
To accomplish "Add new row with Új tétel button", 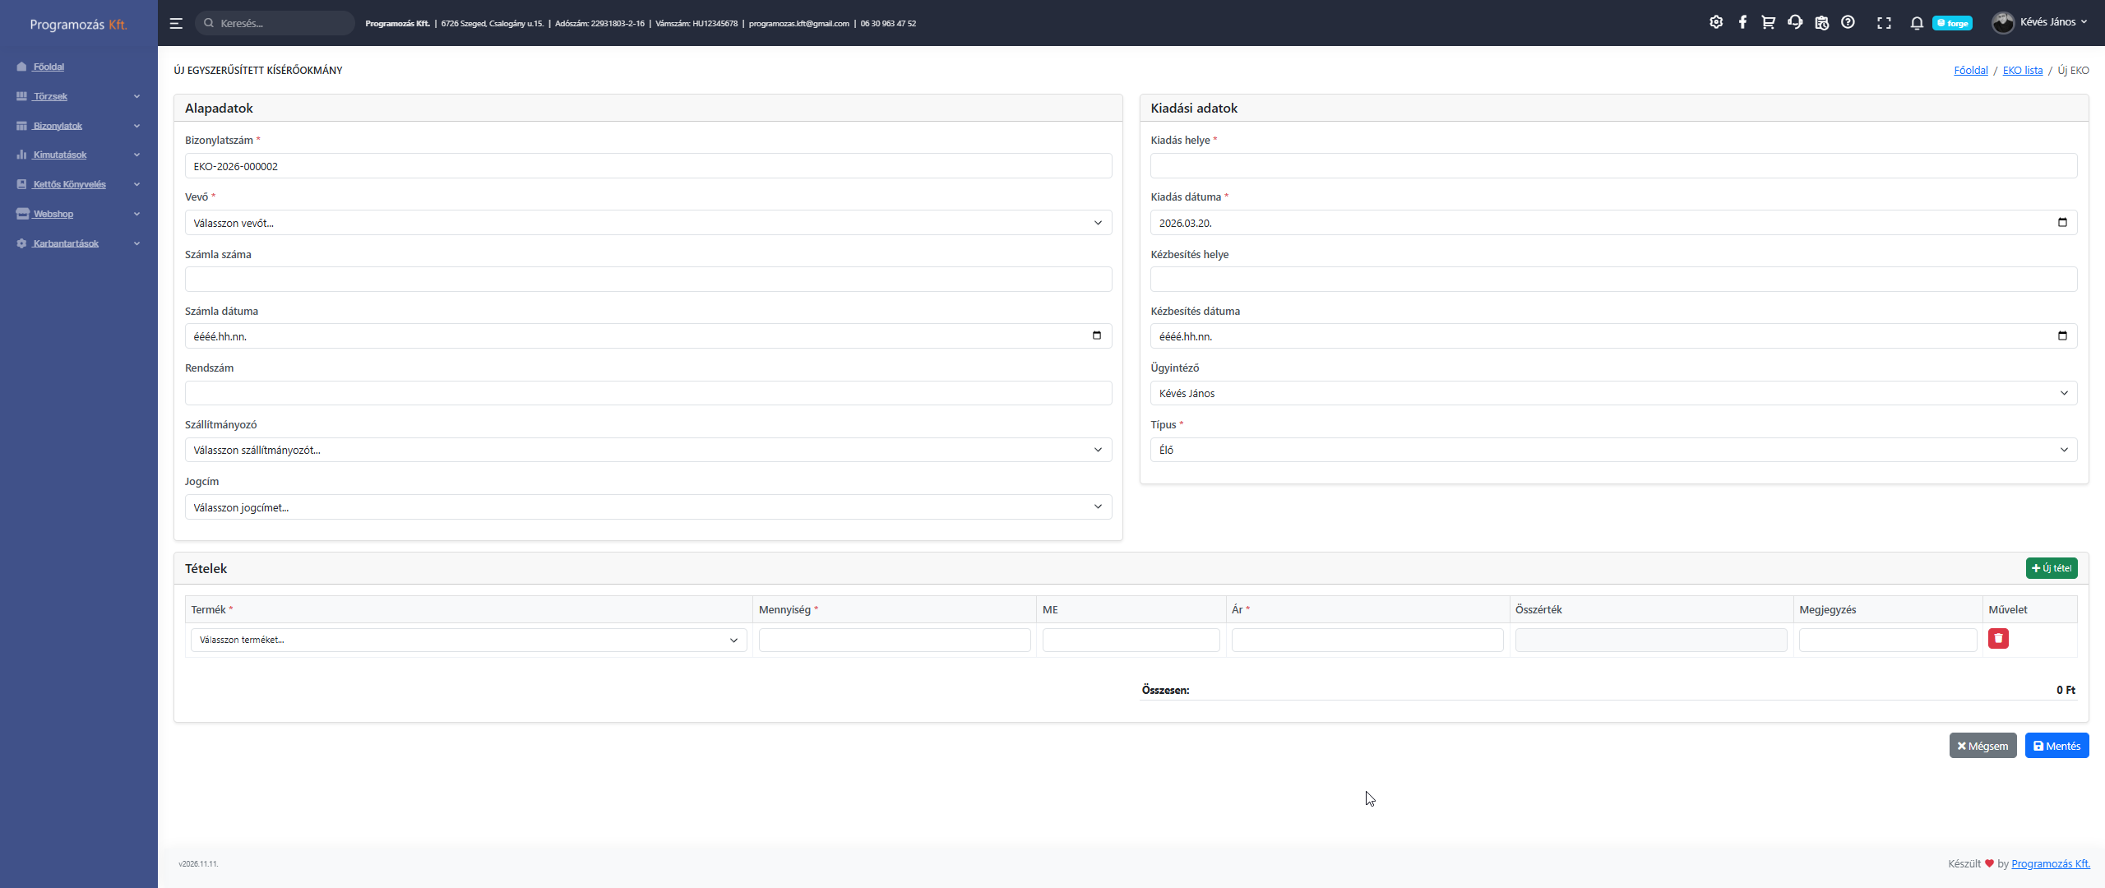I will tap(2052, 568).
